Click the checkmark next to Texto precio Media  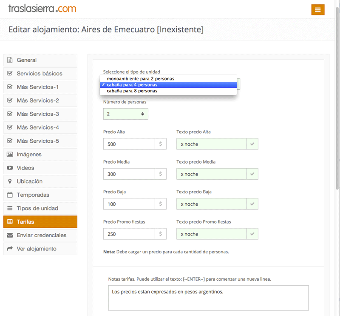point(252,174)
